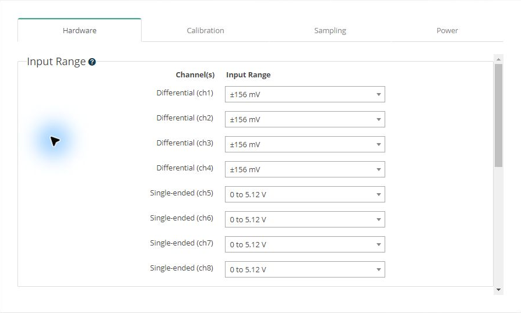Click the scrollbar down arrow

pos(498,290)
